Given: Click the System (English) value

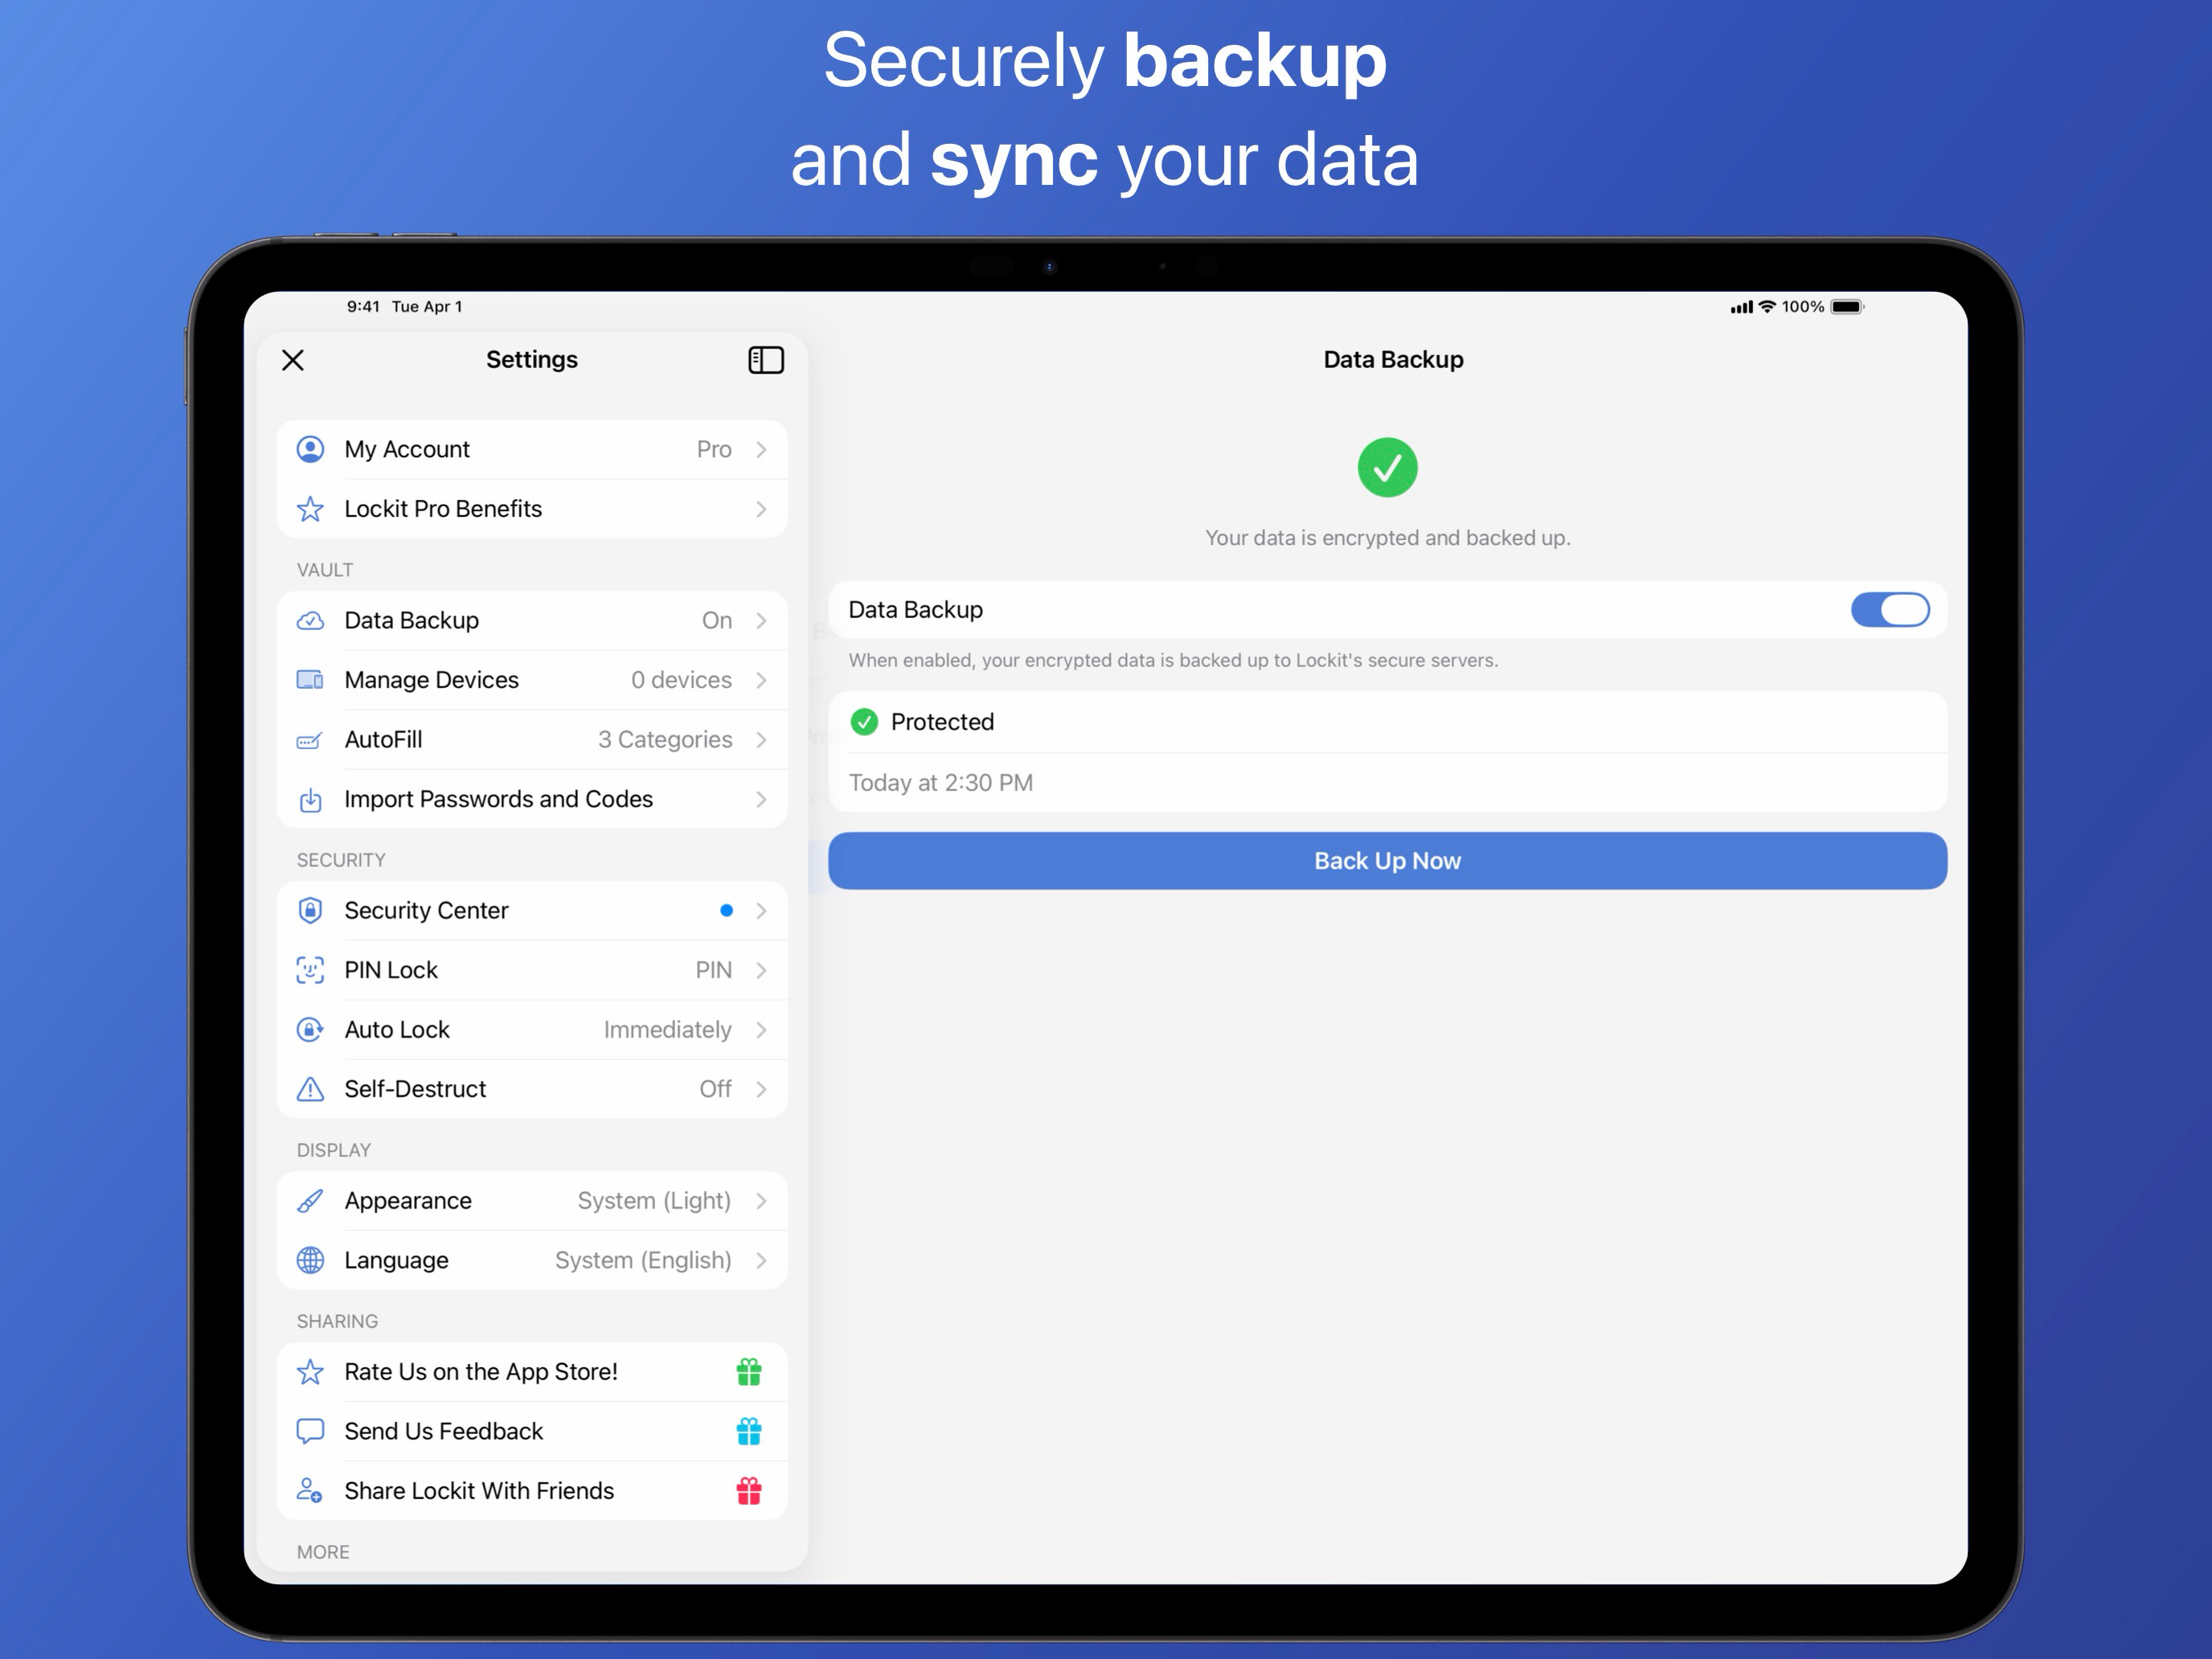Looking at the screenshot, I should [643, 1260].
